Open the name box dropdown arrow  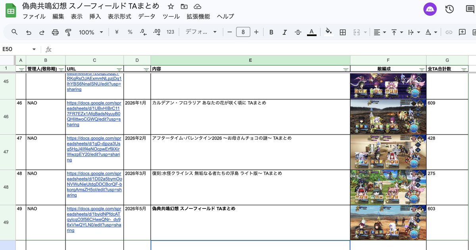click(34, 49)
